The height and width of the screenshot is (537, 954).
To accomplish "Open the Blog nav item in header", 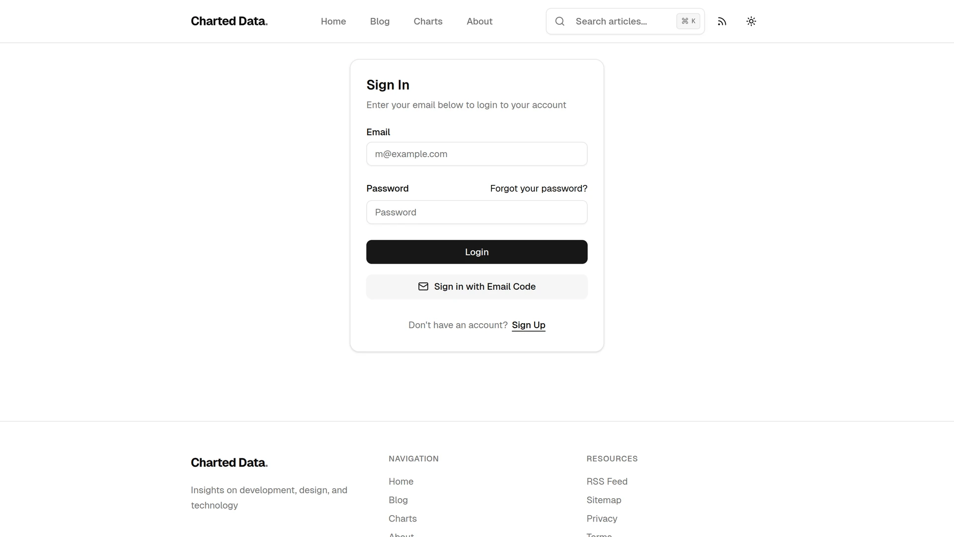I will point(380,21).
